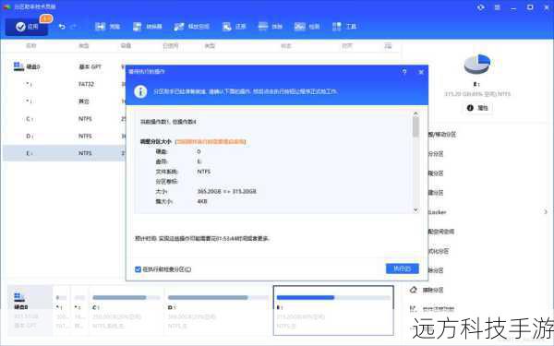Click the greyed Redo arrow icon

(74, 27)
